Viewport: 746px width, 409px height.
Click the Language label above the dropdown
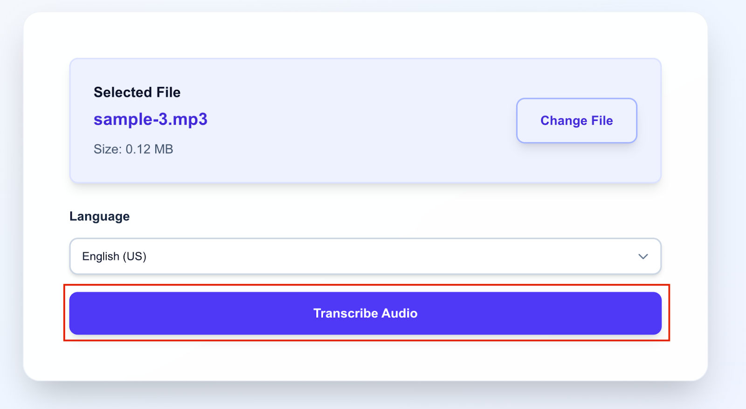tap(99, 216)
